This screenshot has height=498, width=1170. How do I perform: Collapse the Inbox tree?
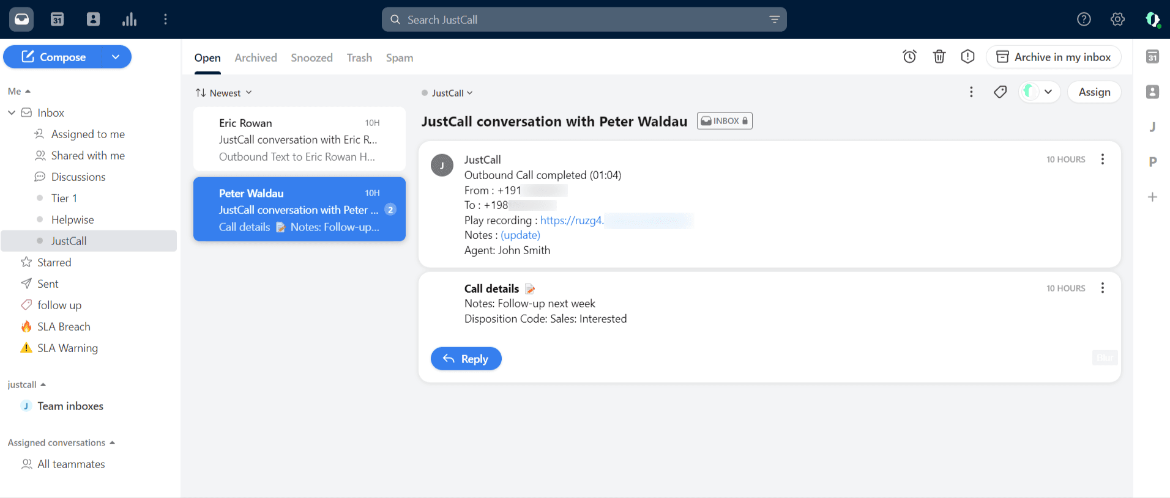[12, 112]
